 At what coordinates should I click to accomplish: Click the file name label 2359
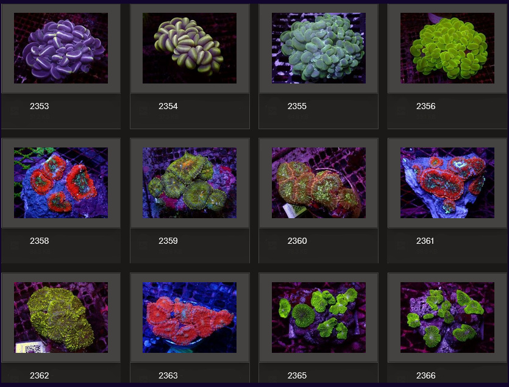click(168, 241)
